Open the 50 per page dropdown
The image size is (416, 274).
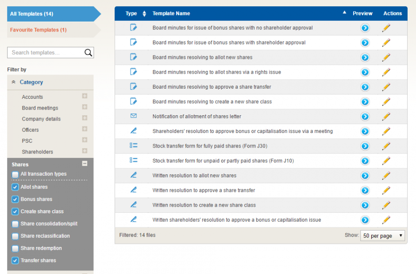383,236
